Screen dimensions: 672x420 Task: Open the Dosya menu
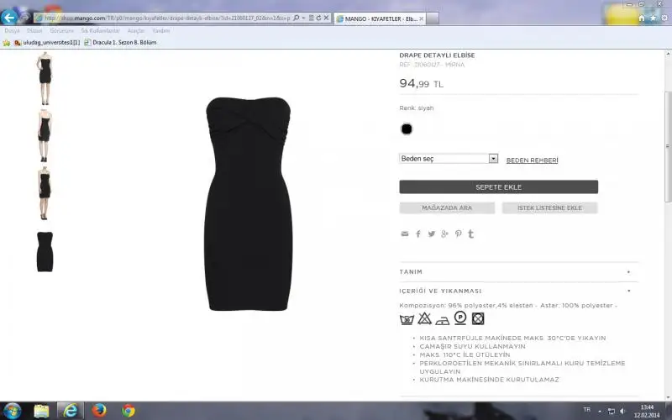pyautogui.click(x=12, y=31)
